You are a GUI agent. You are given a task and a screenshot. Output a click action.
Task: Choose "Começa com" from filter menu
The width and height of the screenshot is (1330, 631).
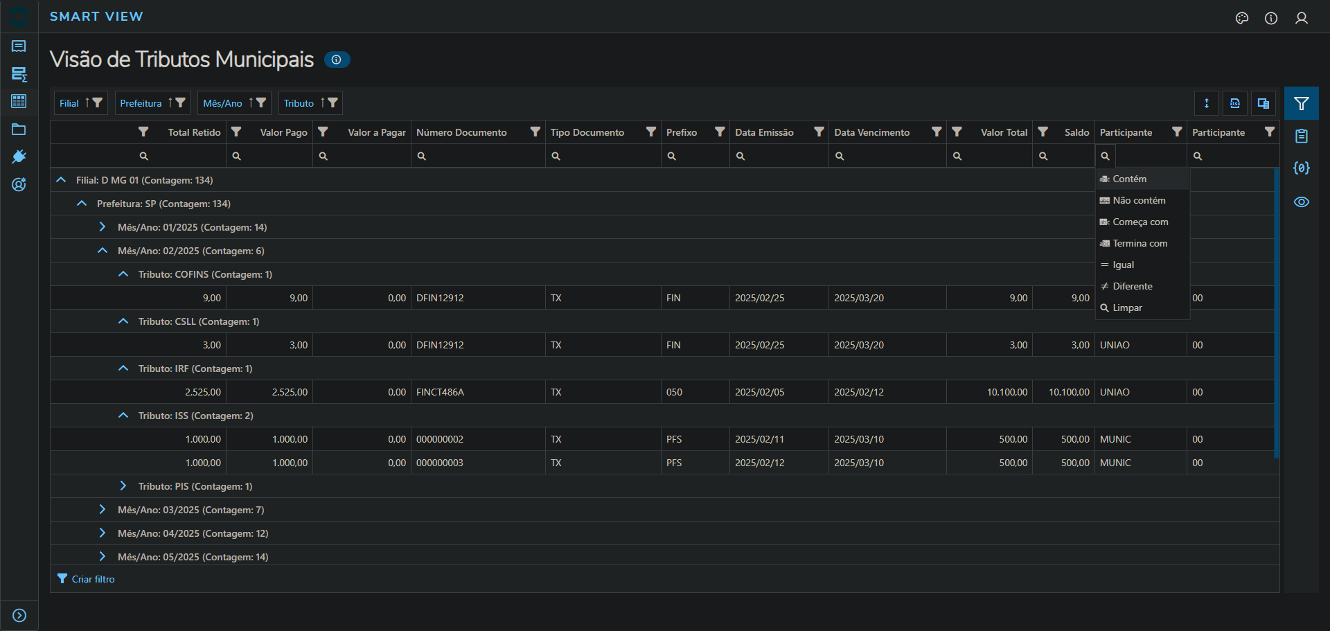pos(1140,222)
